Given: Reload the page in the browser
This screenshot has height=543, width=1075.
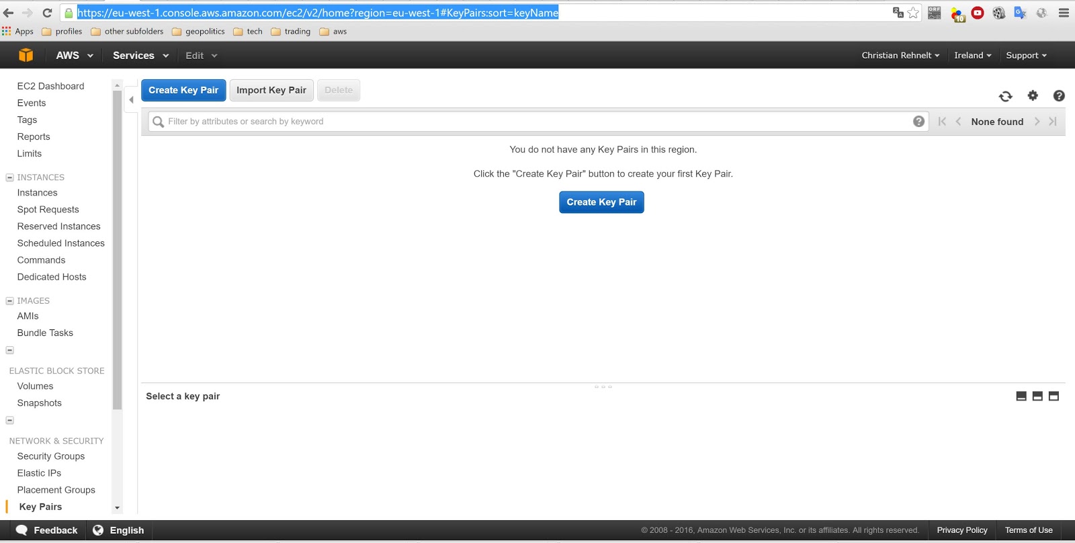Looking at the screenshot, I should (47, 13).
